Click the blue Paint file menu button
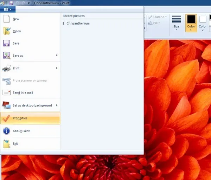 tap(7, 9)
